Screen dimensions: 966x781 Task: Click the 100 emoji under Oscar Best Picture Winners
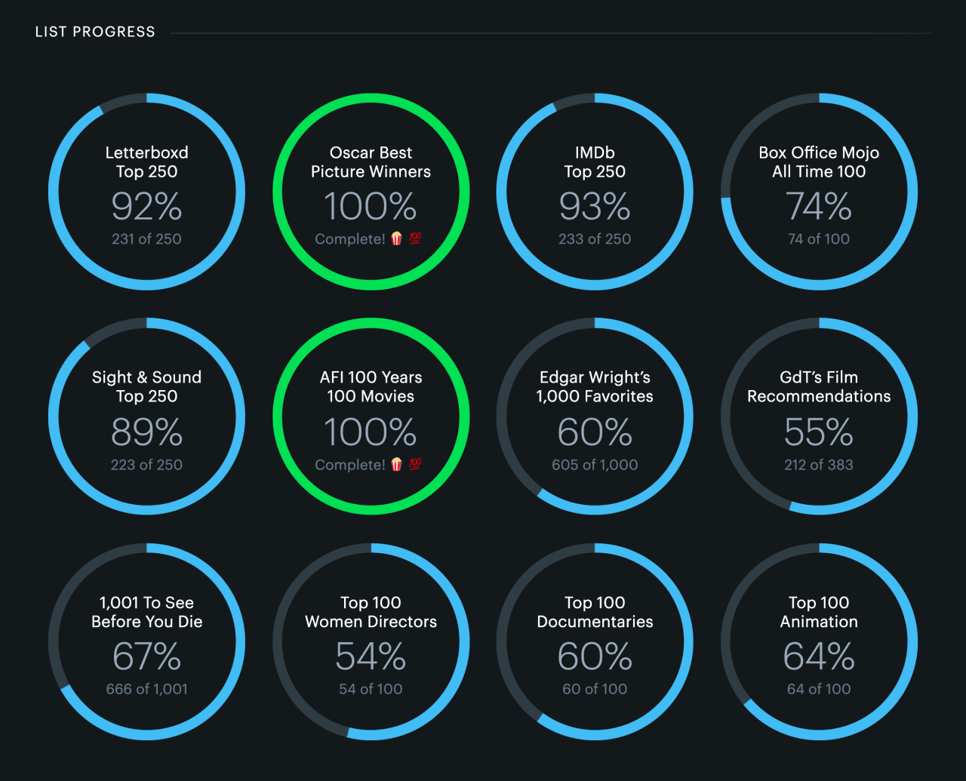[415, 238]
